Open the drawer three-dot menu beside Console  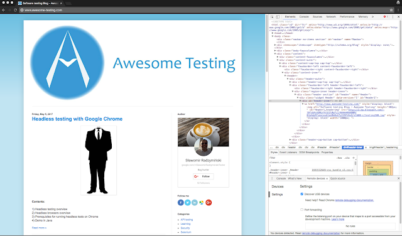pos(272,178)
